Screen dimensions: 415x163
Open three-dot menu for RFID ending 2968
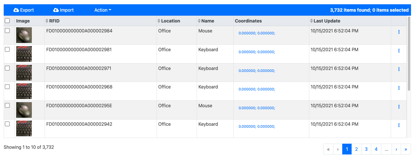point(399,88)
